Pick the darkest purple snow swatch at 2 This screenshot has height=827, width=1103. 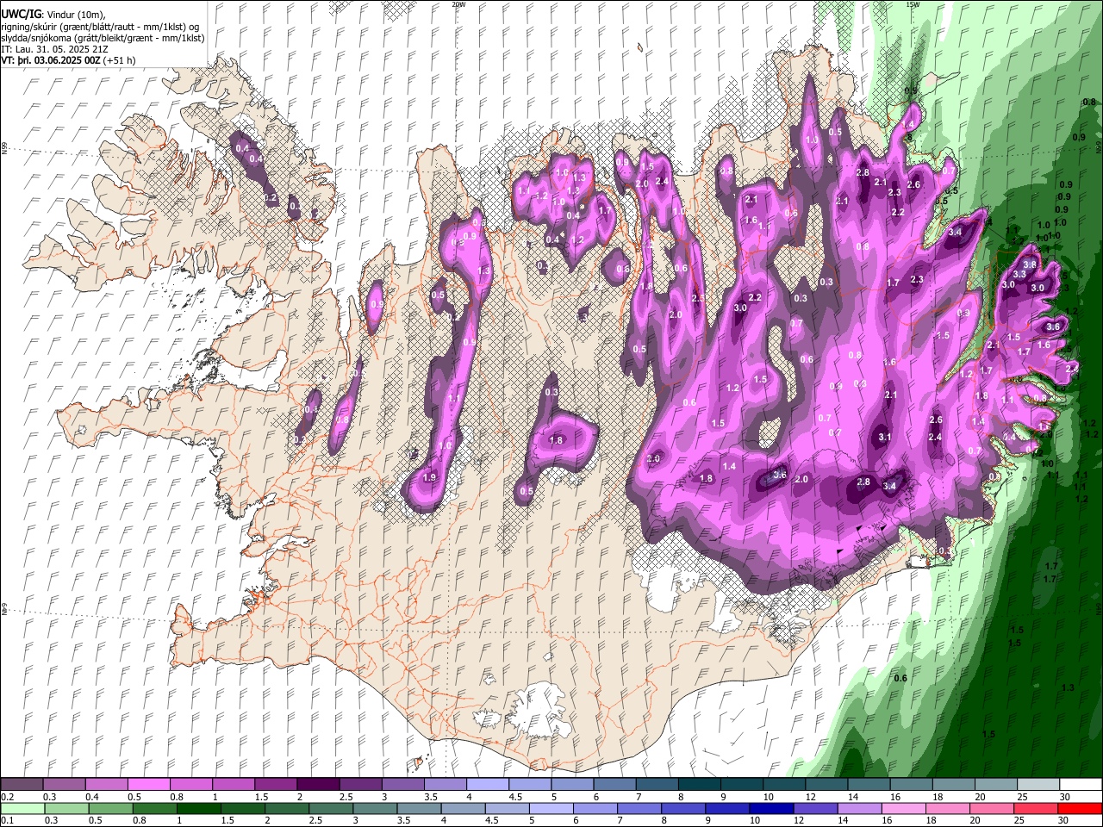[x=319, y=785]
